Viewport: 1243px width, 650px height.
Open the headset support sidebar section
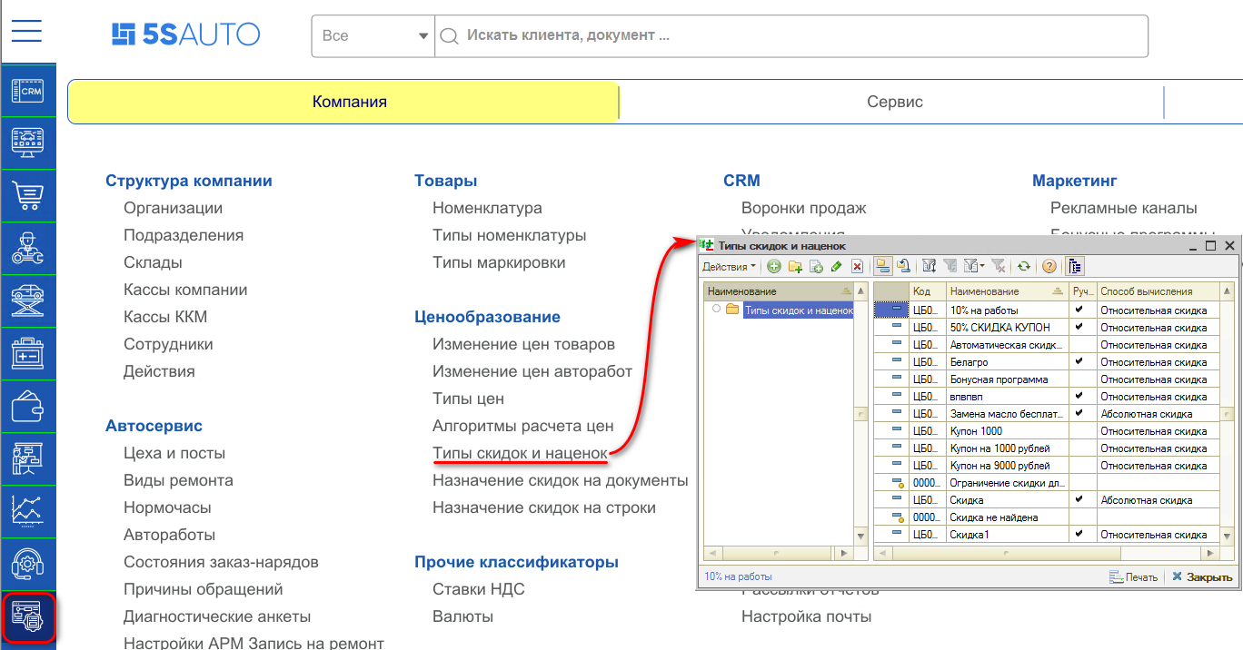(28, 564)
